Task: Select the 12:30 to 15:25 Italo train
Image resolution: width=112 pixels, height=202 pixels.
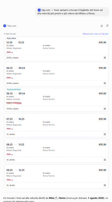Action: coord(56,49)
